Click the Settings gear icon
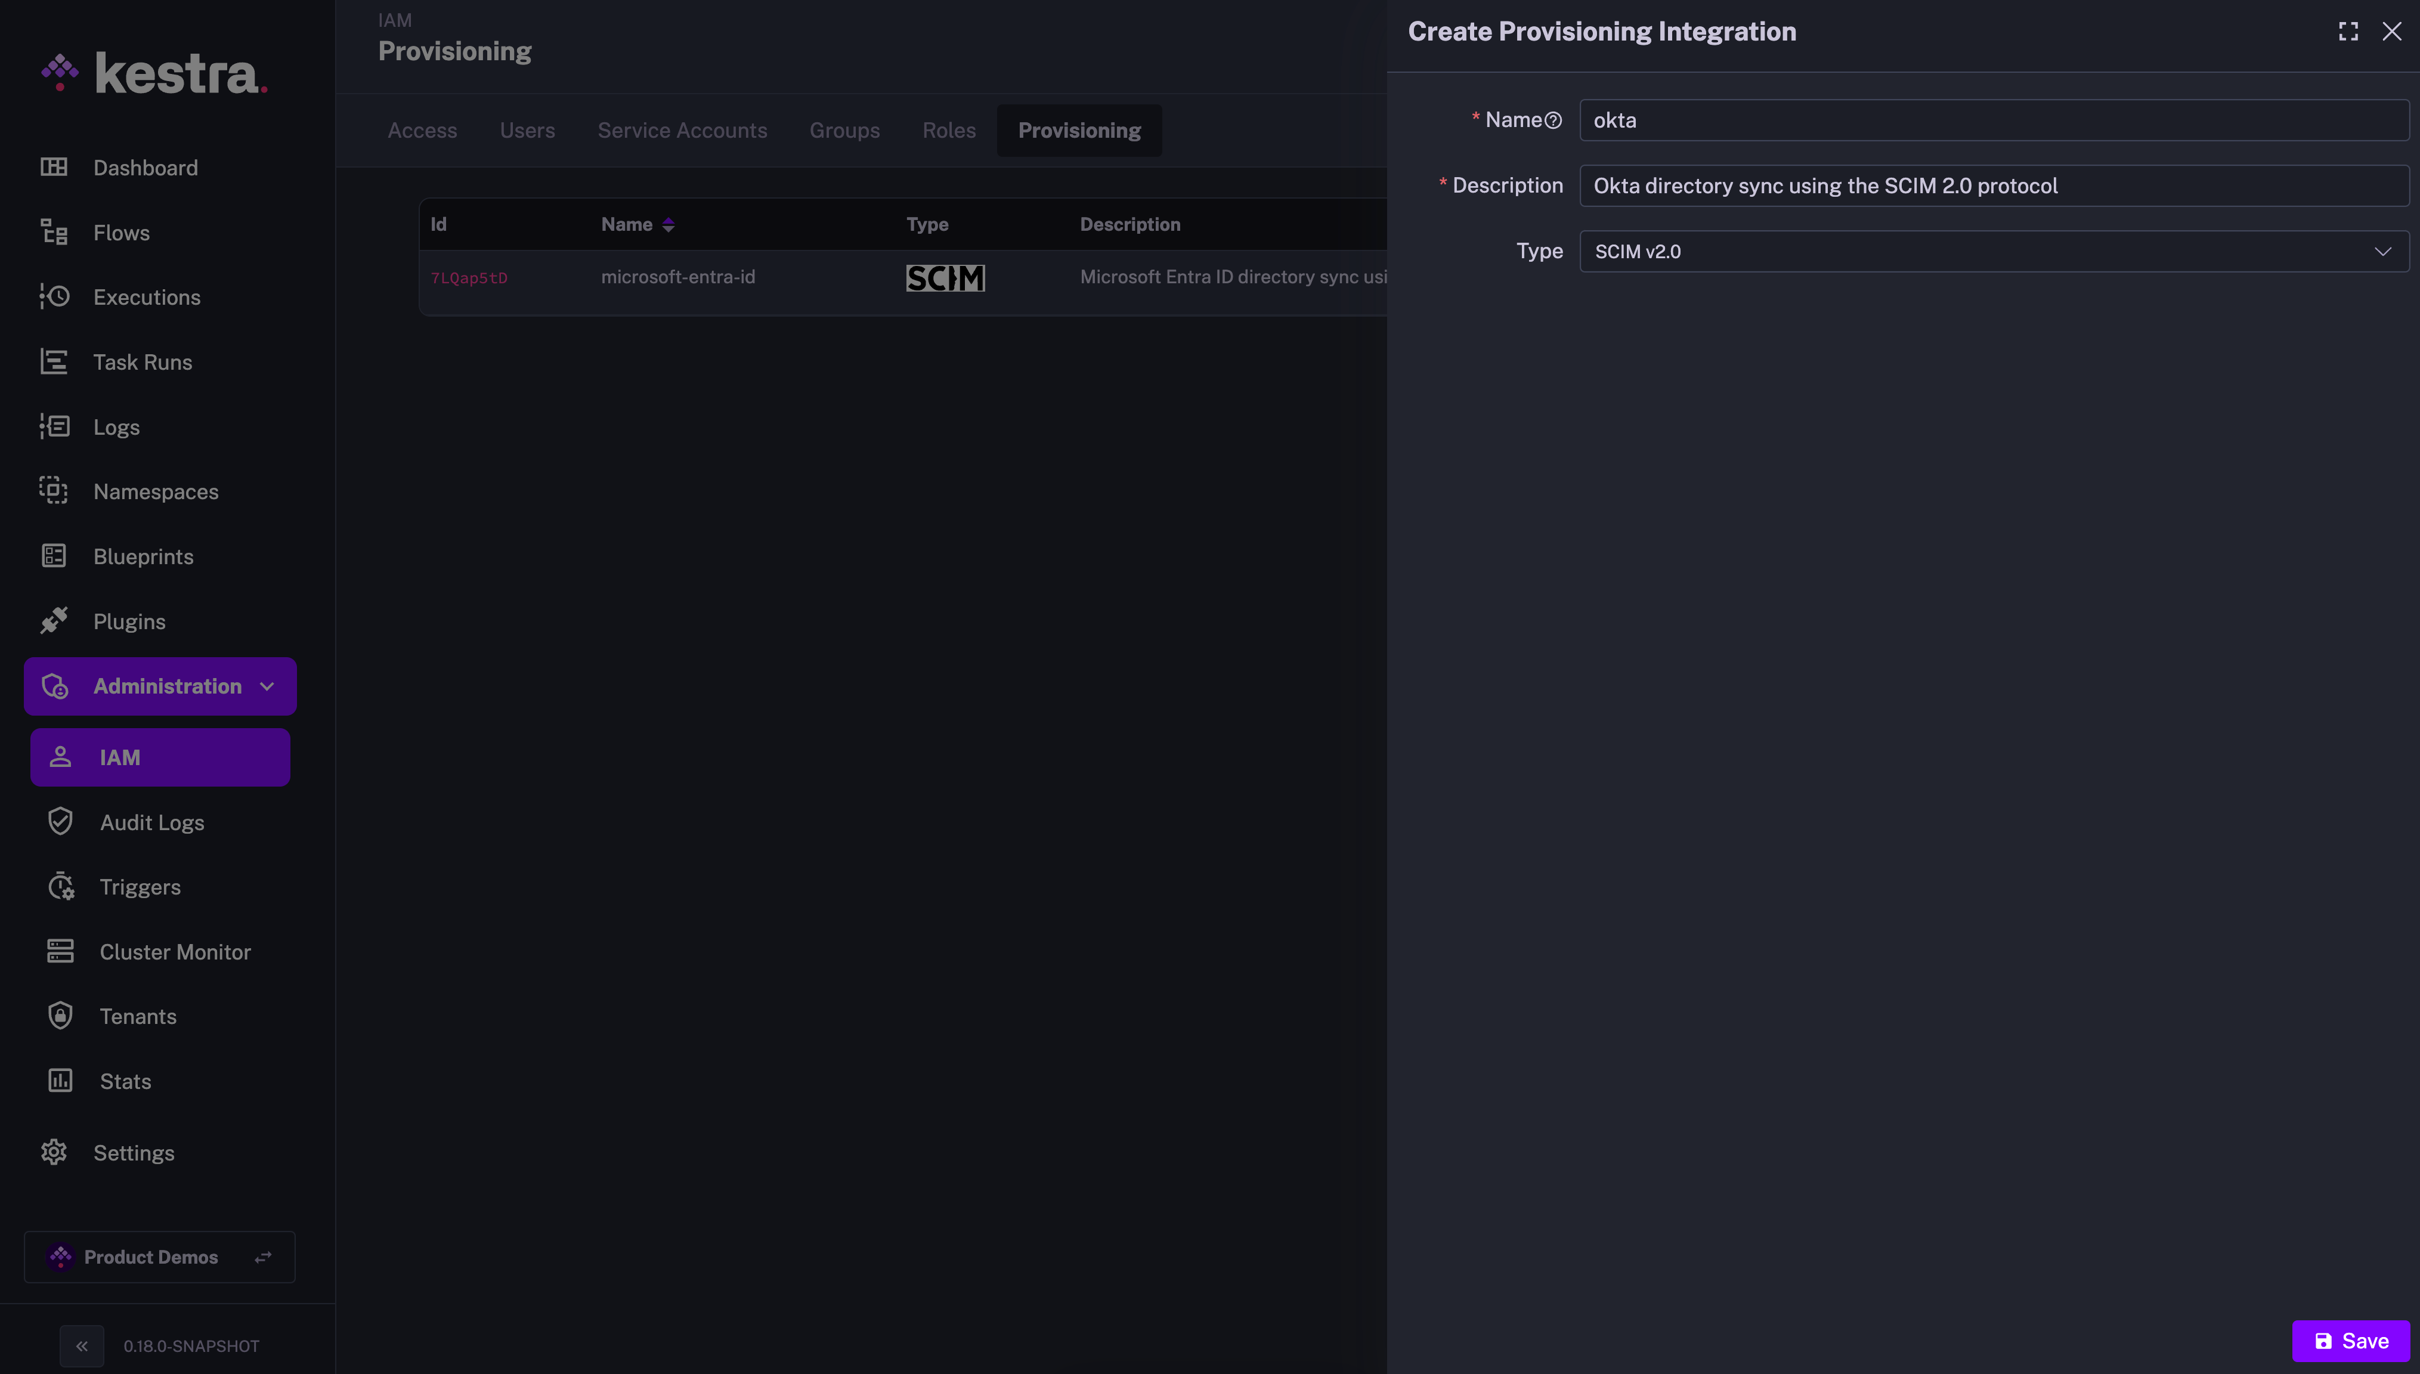Viewport: 2420px width, 1374px height. point(54,1152)
